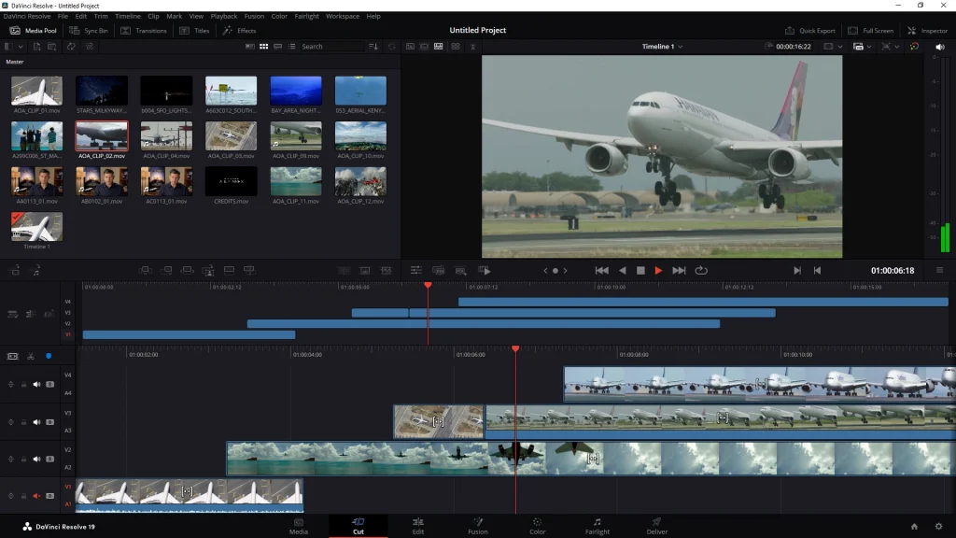Open the Timeline menu

127,16
